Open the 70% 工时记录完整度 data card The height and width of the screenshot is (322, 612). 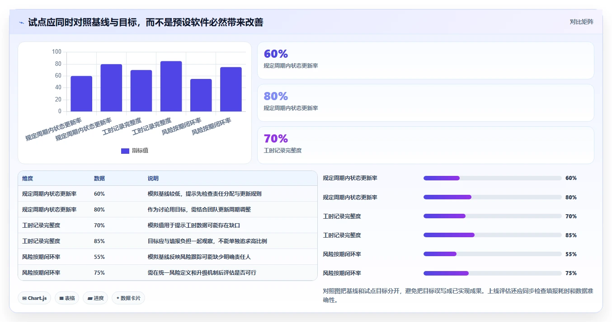[x=425, y=145]
